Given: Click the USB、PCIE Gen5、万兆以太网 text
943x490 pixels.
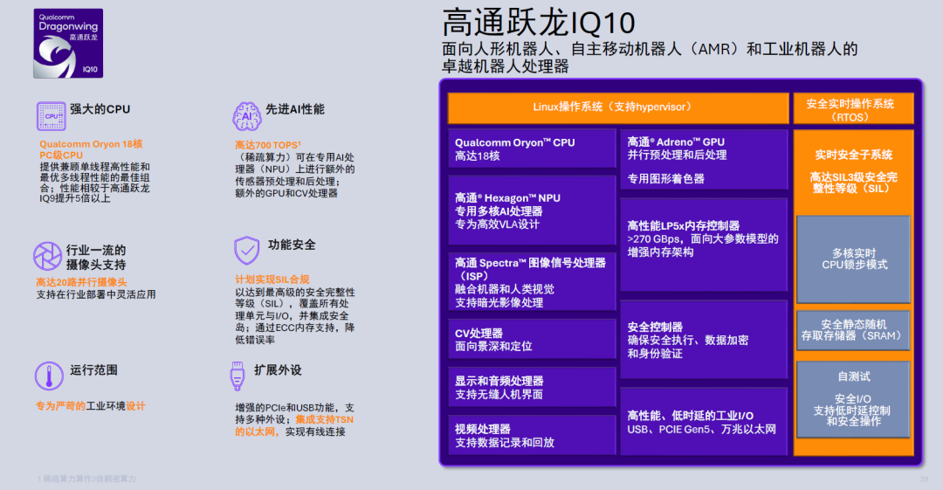Looking at the screenshot, I should [702, 430].
